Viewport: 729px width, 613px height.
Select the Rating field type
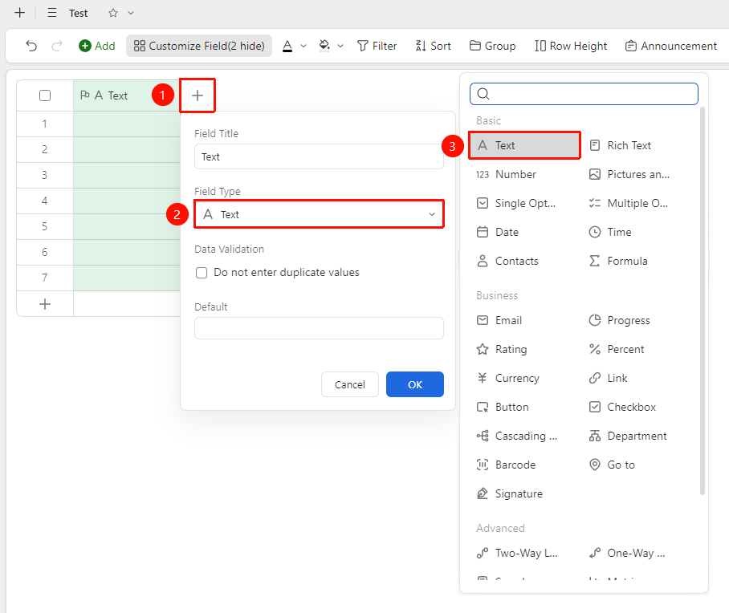click(x=502, y=349)
